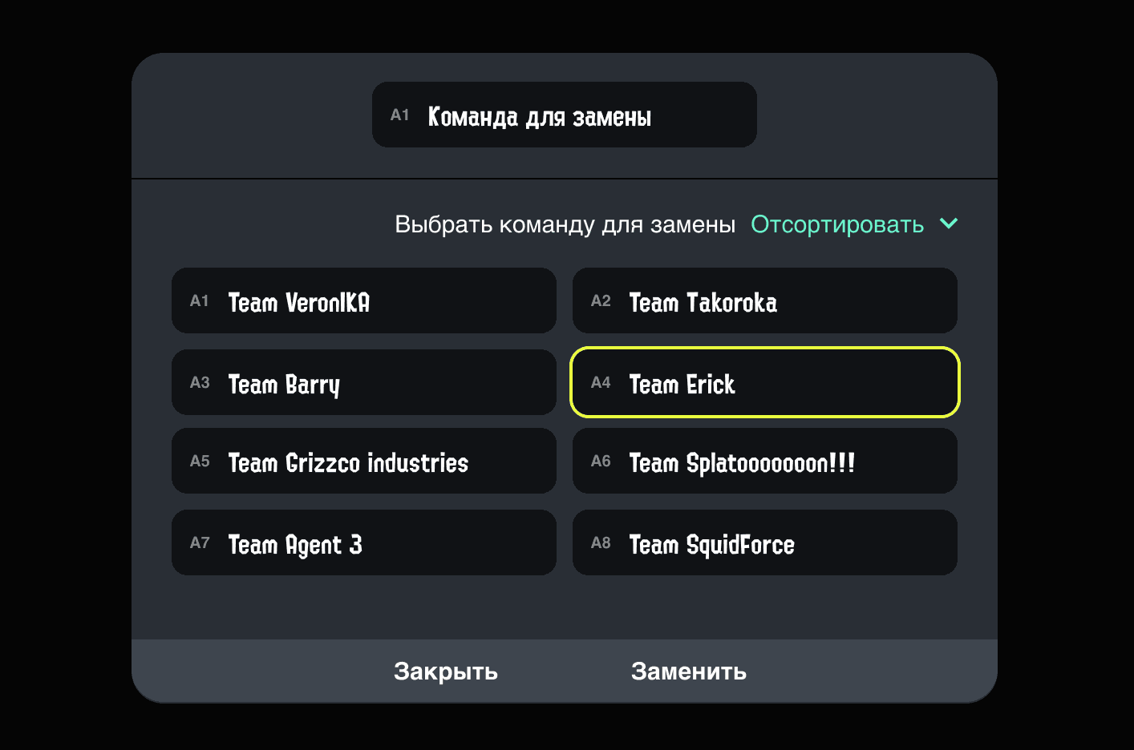The image size is (1134, 750).
Task: Click the Закрыть button
Action: click(446, 671)
